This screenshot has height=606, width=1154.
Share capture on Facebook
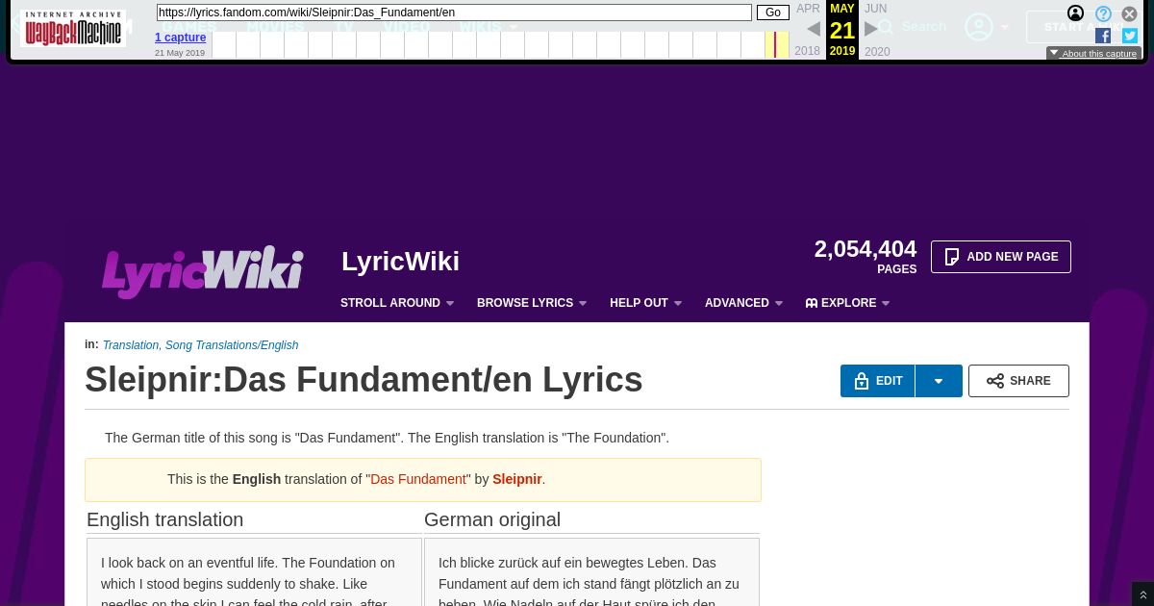pos(1103,36)
